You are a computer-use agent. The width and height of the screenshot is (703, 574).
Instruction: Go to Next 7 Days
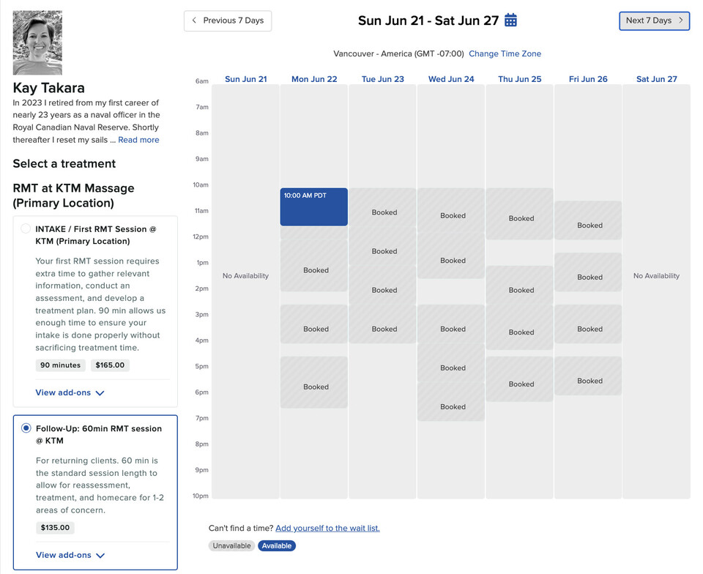[654, 20]
